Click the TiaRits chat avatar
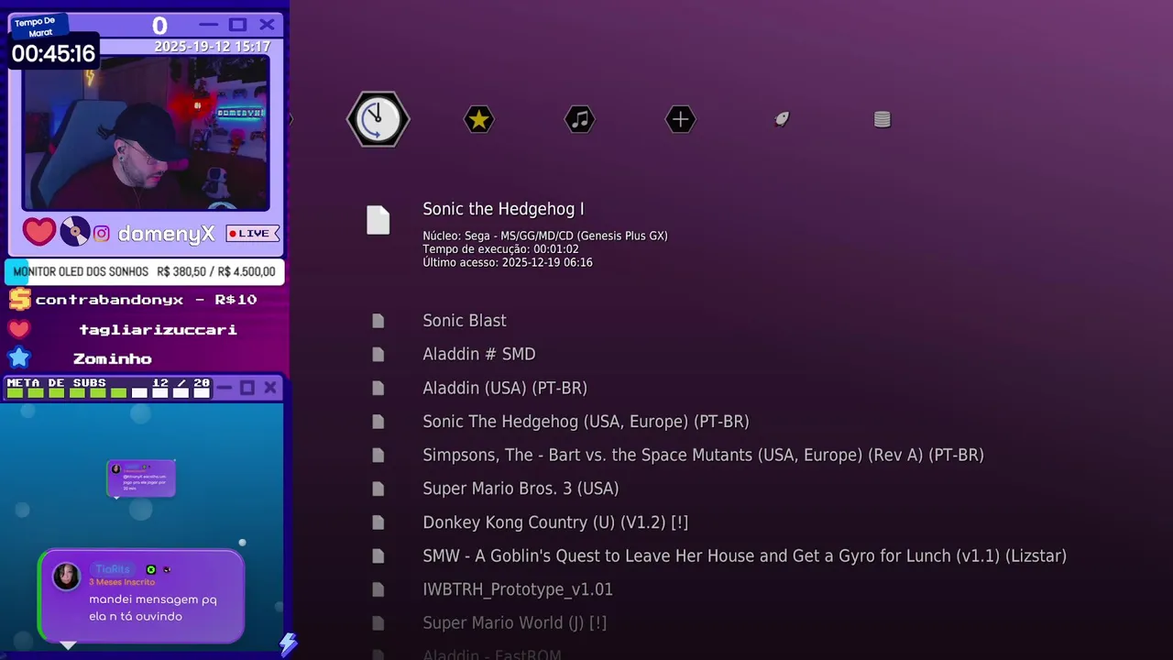The width and height of the screenshot is (1173, 660). 66,577
